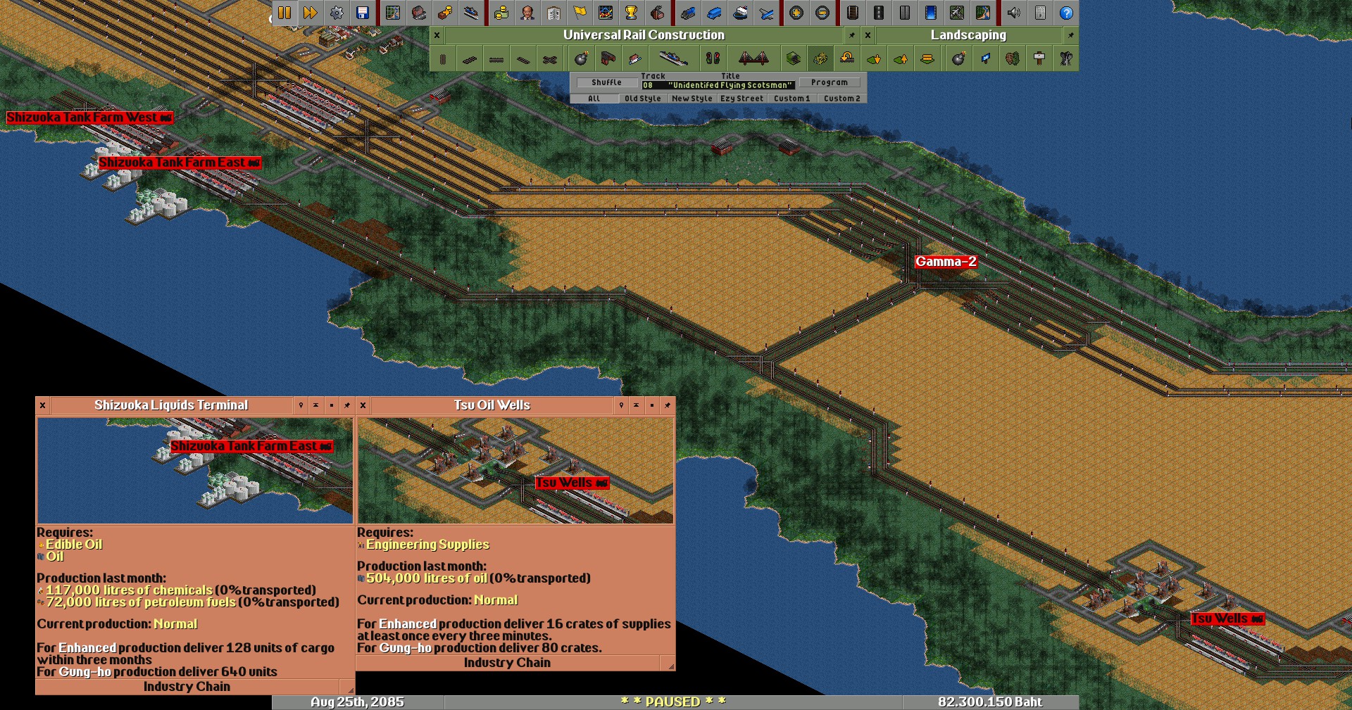This screenshot has width=1352, height=710.
Task: Click the Shuffle music button
Action: [x=606, y=82]
